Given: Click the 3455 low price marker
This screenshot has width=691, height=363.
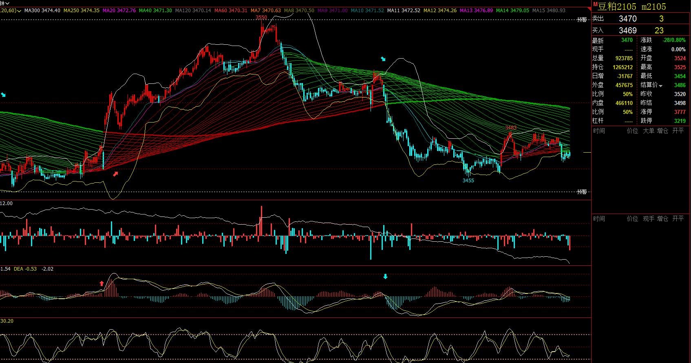Looking at the screenshot, I should coord(468,180).
